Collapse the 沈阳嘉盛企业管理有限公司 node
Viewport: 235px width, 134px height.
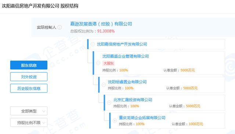point(98,63)
